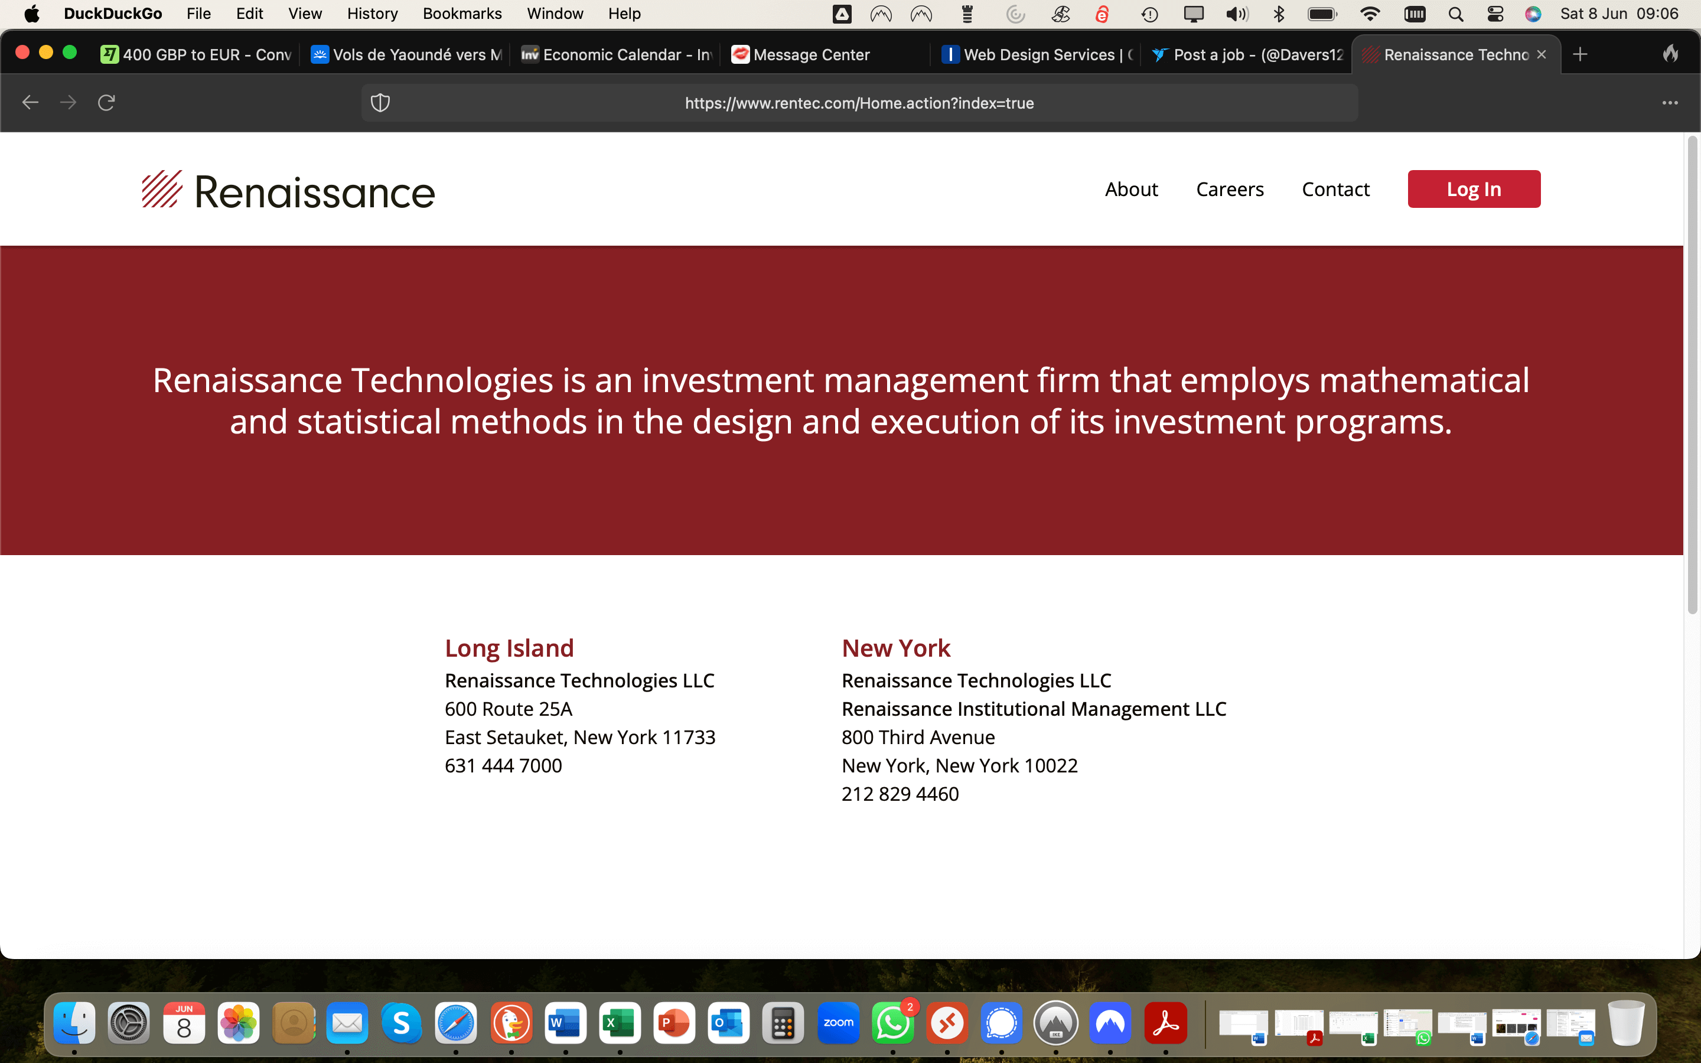Open the Careers page link
Viewport: 1701px width, 1063px height.
click(x=1230, y=189)
